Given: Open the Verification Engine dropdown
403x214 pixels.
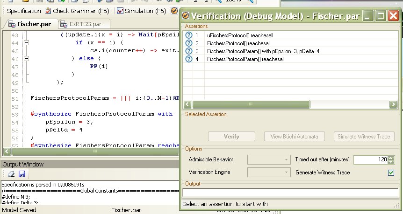Looking at the screenshot, I should click(269, 172).
